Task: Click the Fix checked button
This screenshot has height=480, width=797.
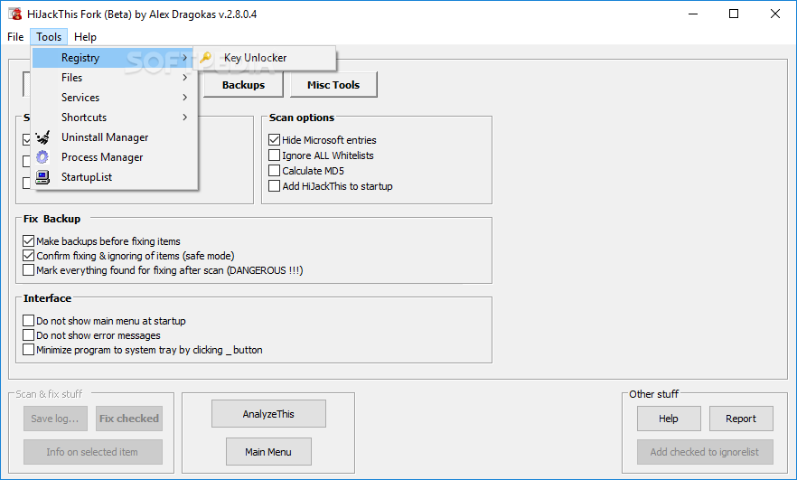Action: click(x=129, y=419)
